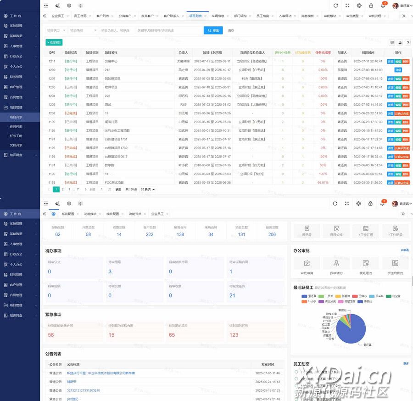Switch to the 车辆信息 tab
This screenshot has width=413, height=401.
click(x=218, y=16)
